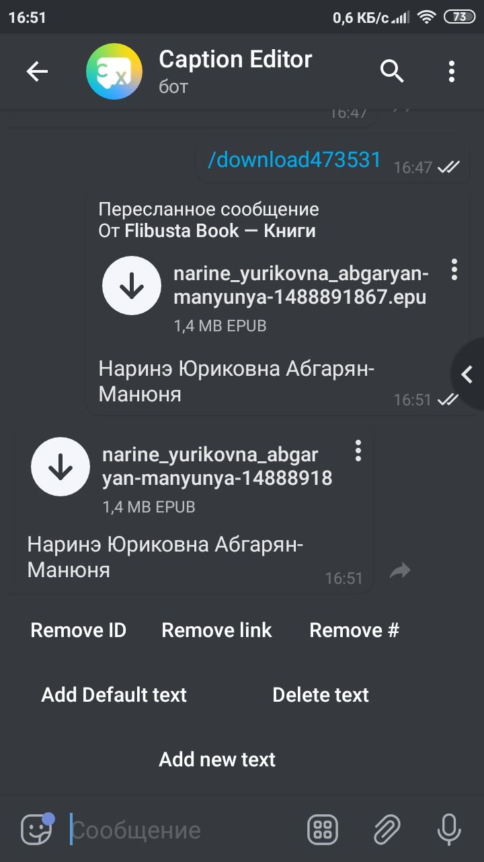Open Caption Editor bot avatar

coord(114,71)
